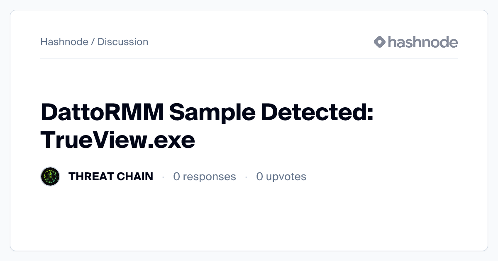Click the horizontal divider under the header
This screenshot has height=261, width=498.
pyautogui.click(x=249, y=58)
